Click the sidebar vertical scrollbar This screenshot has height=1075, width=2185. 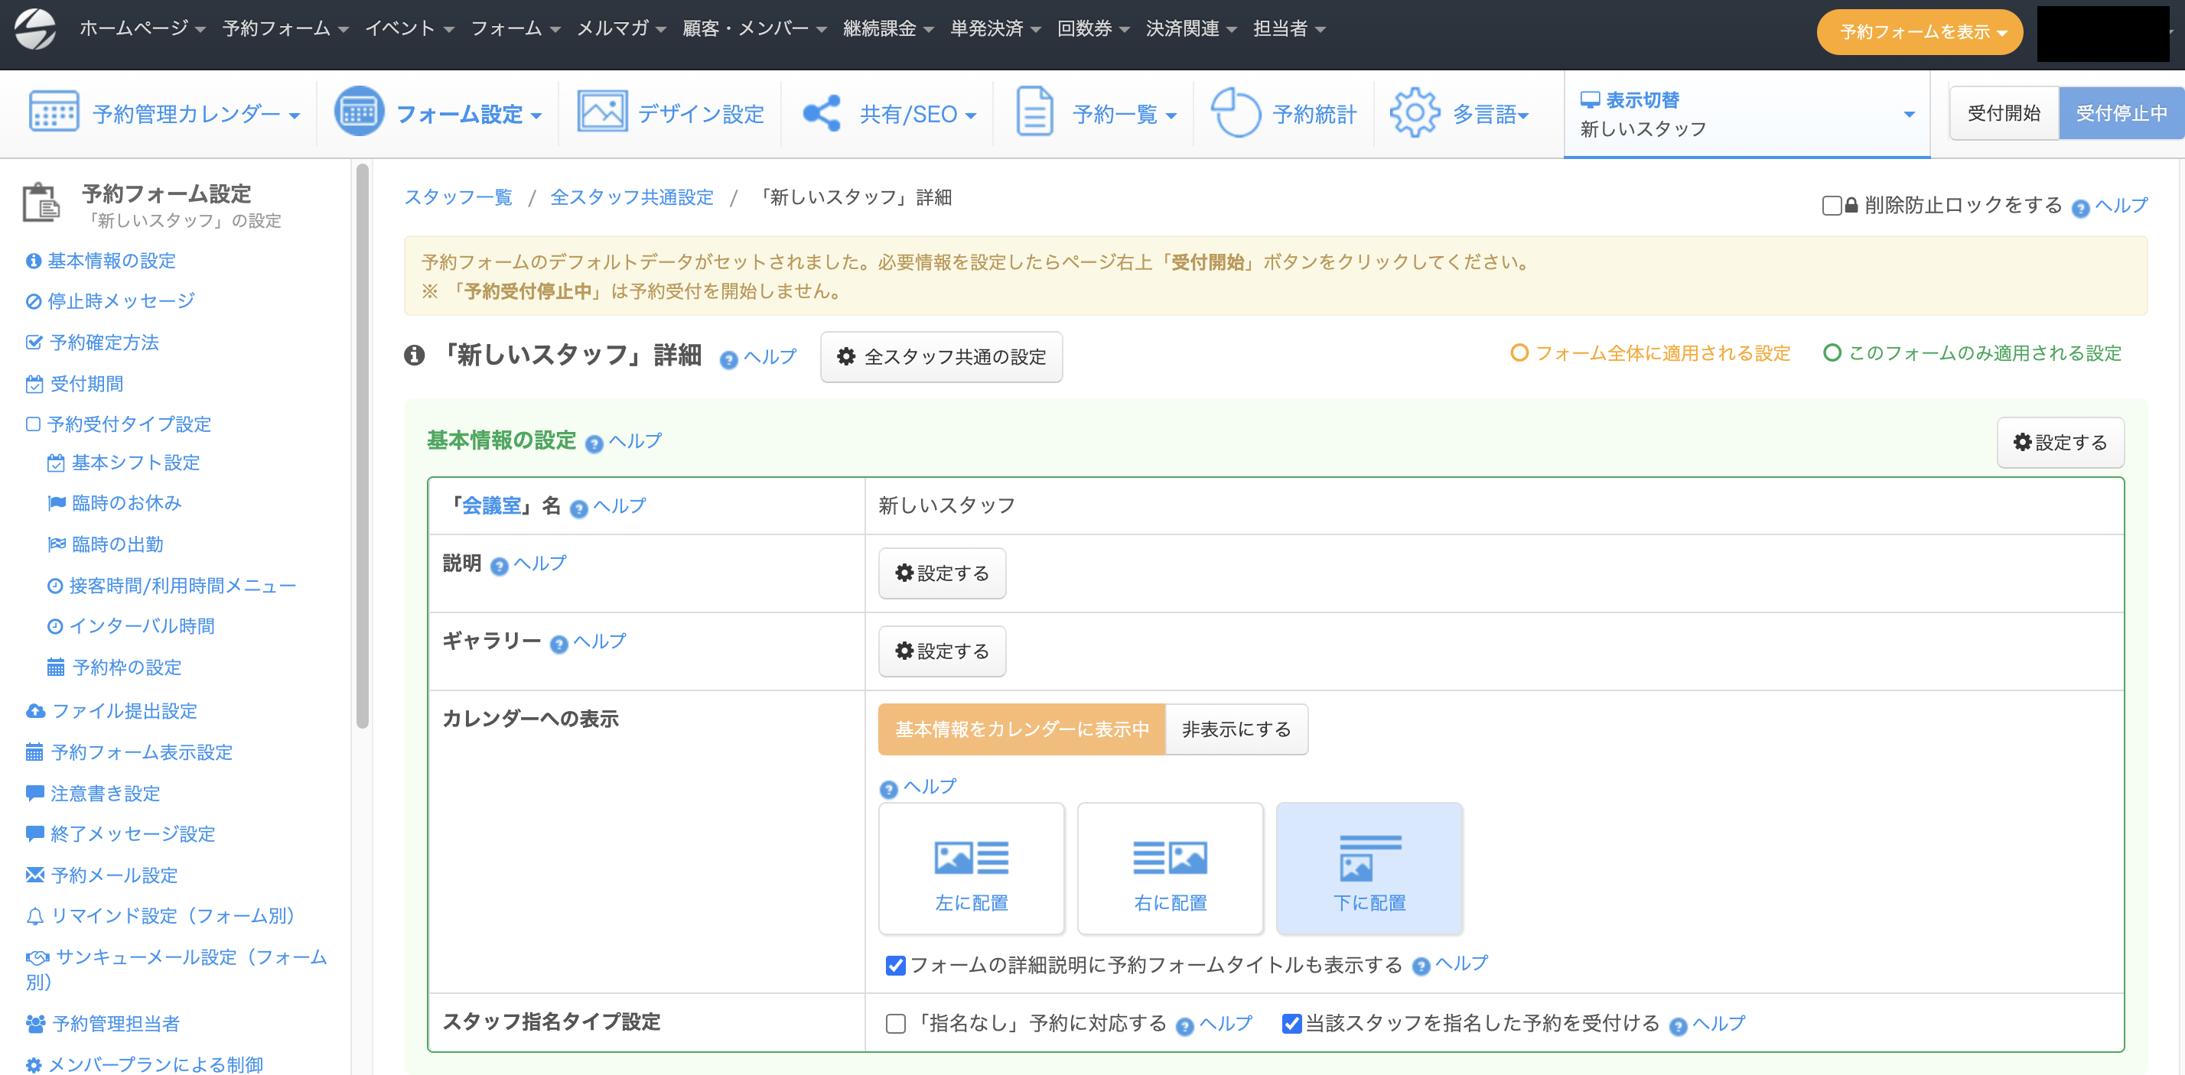[x=362, y=445]
